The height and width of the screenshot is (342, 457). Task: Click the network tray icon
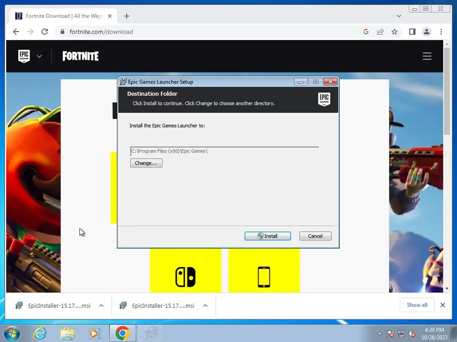coord(401,334)
